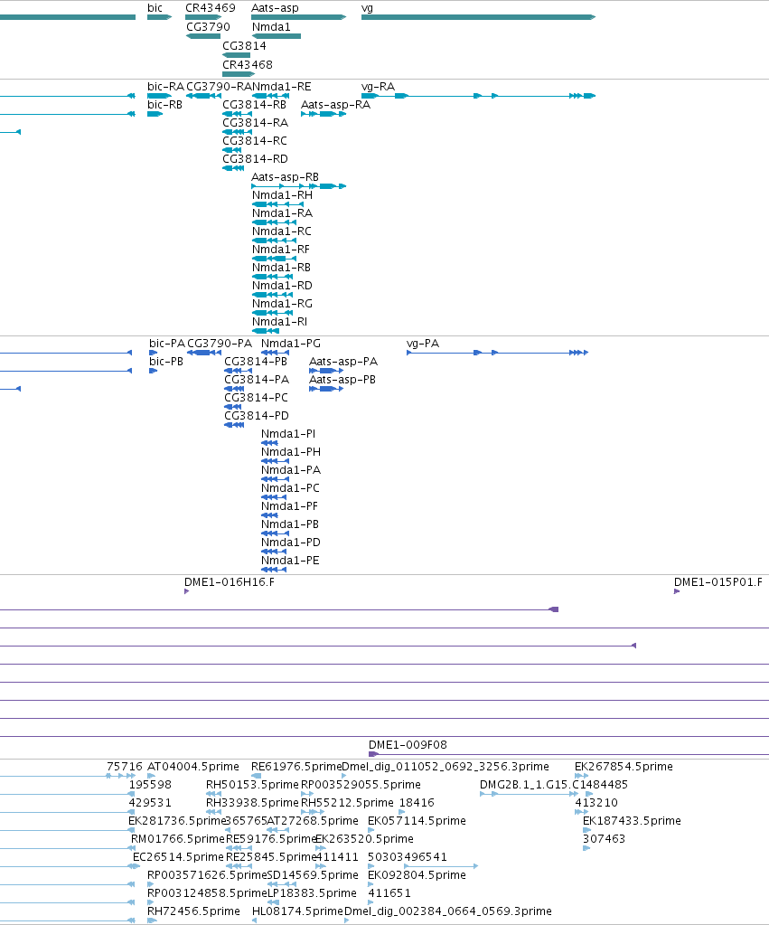This screenshot has height=925, width=769.
Task: Select the CR43468 gene label
Action: click(x=247, y=64)
